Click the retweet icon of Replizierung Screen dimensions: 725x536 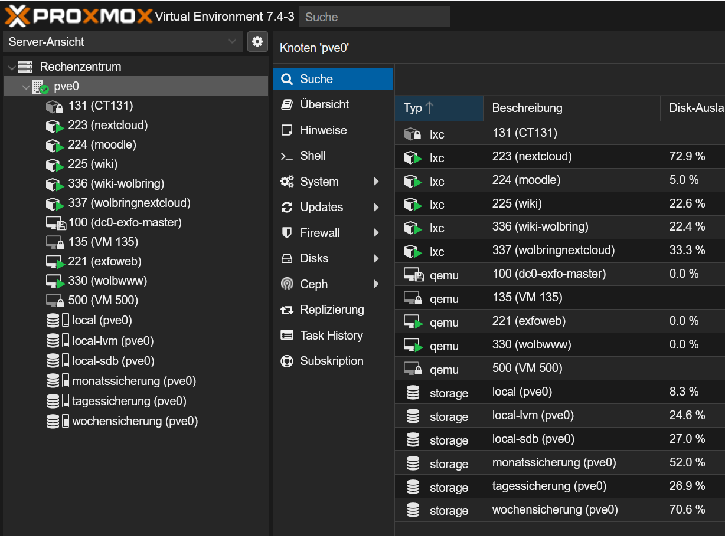287,310
